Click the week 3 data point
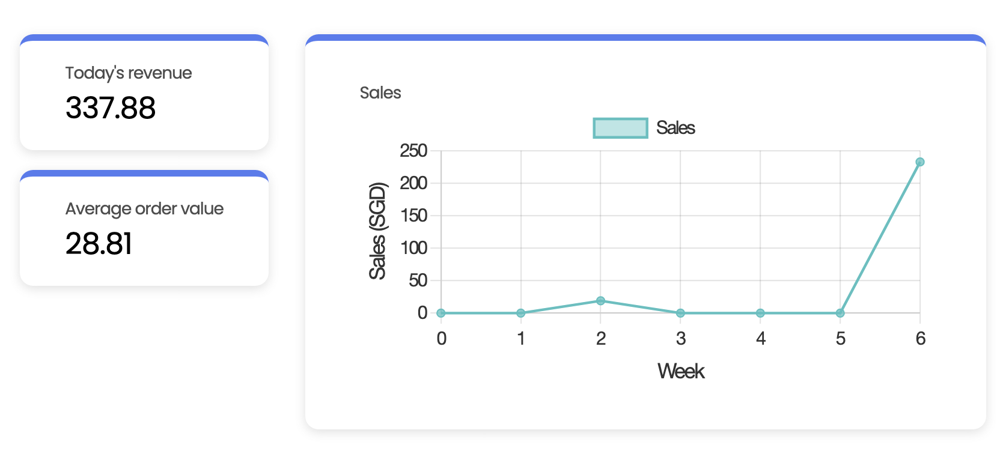The image size is (1000, 460). click(680, 313)
